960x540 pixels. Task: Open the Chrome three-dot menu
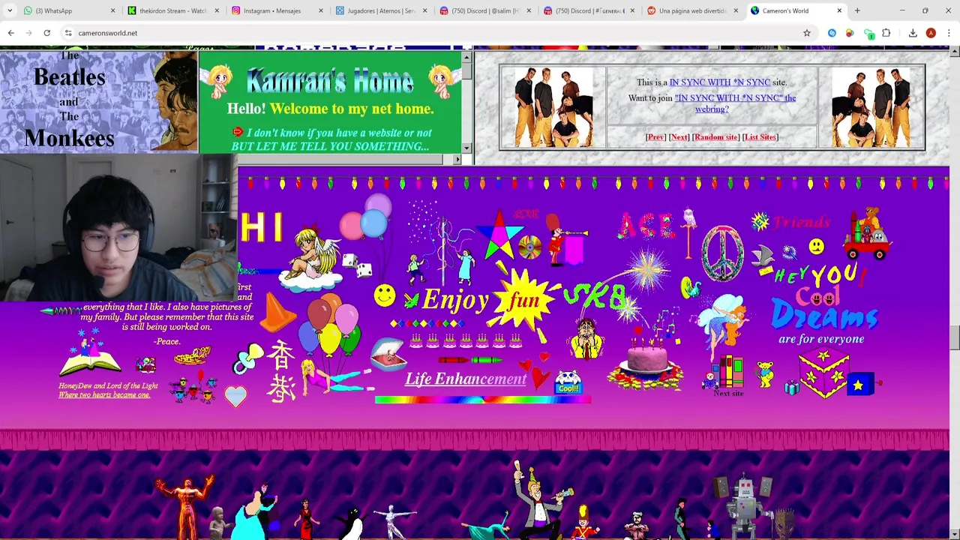(949, 33)
